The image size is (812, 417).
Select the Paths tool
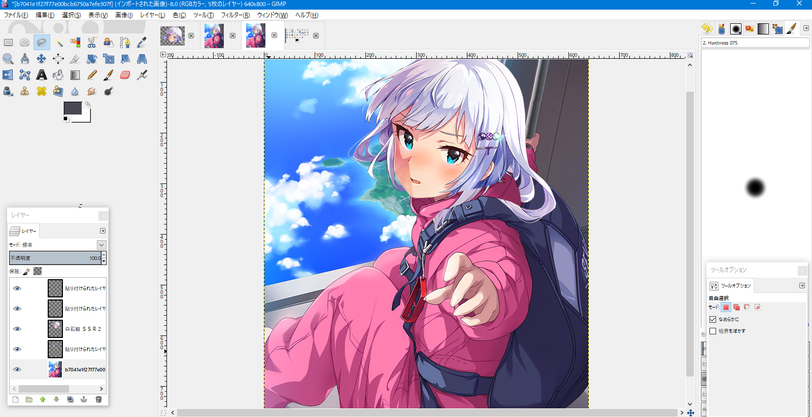[125, 43]
